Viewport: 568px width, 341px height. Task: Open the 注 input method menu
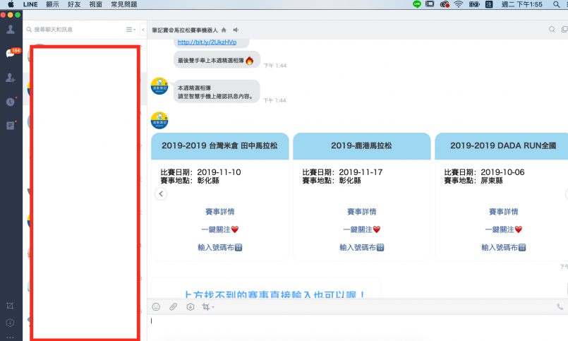pyautogui.click(x=489, y=4)
